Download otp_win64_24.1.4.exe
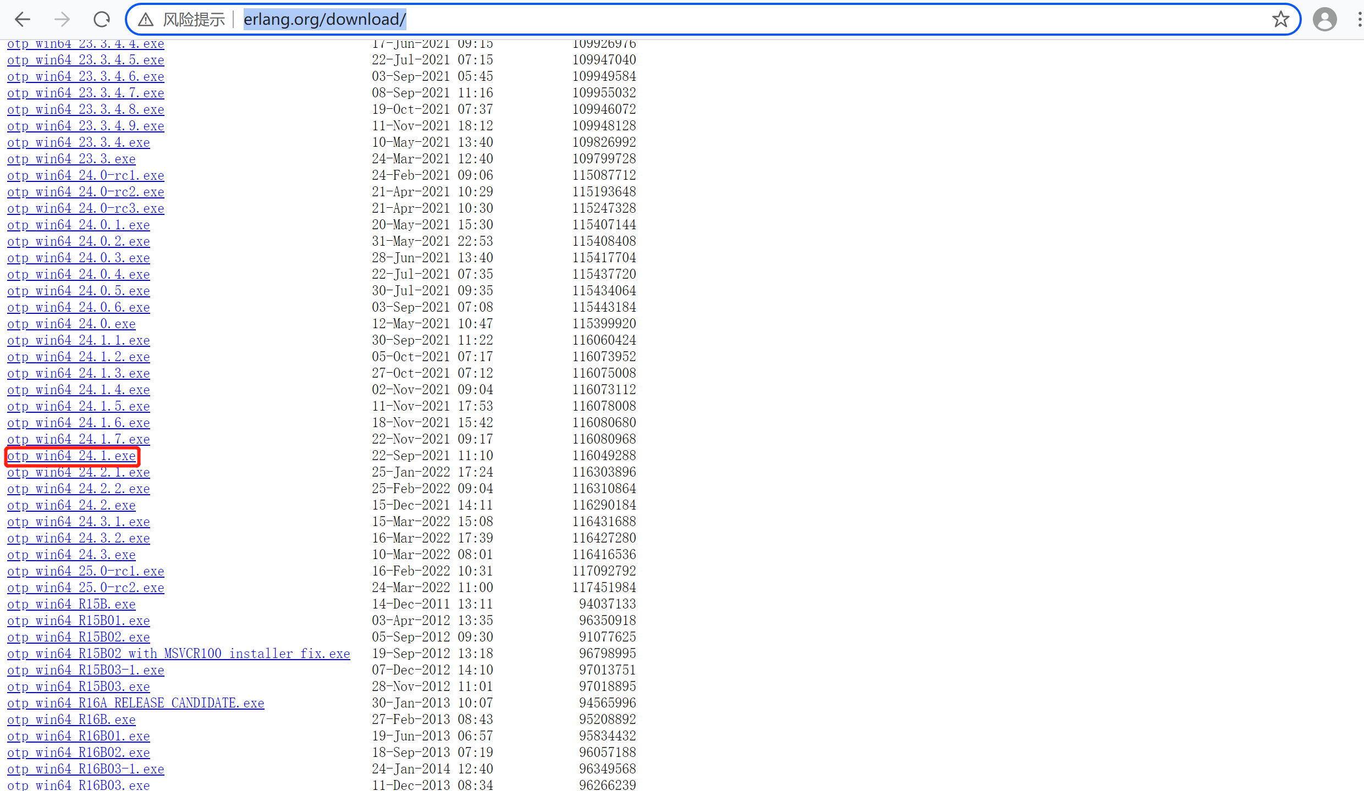The height and width of the screenshot is (791, 1364). point(79,390)
